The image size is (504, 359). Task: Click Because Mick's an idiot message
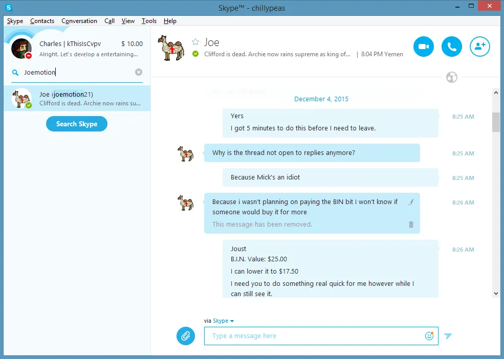(x=265, y=177)
